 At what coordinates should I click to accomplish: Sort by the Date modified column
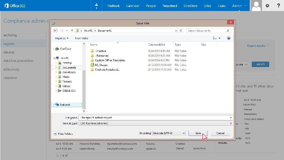pyautogui.click(x=156, y=45)
